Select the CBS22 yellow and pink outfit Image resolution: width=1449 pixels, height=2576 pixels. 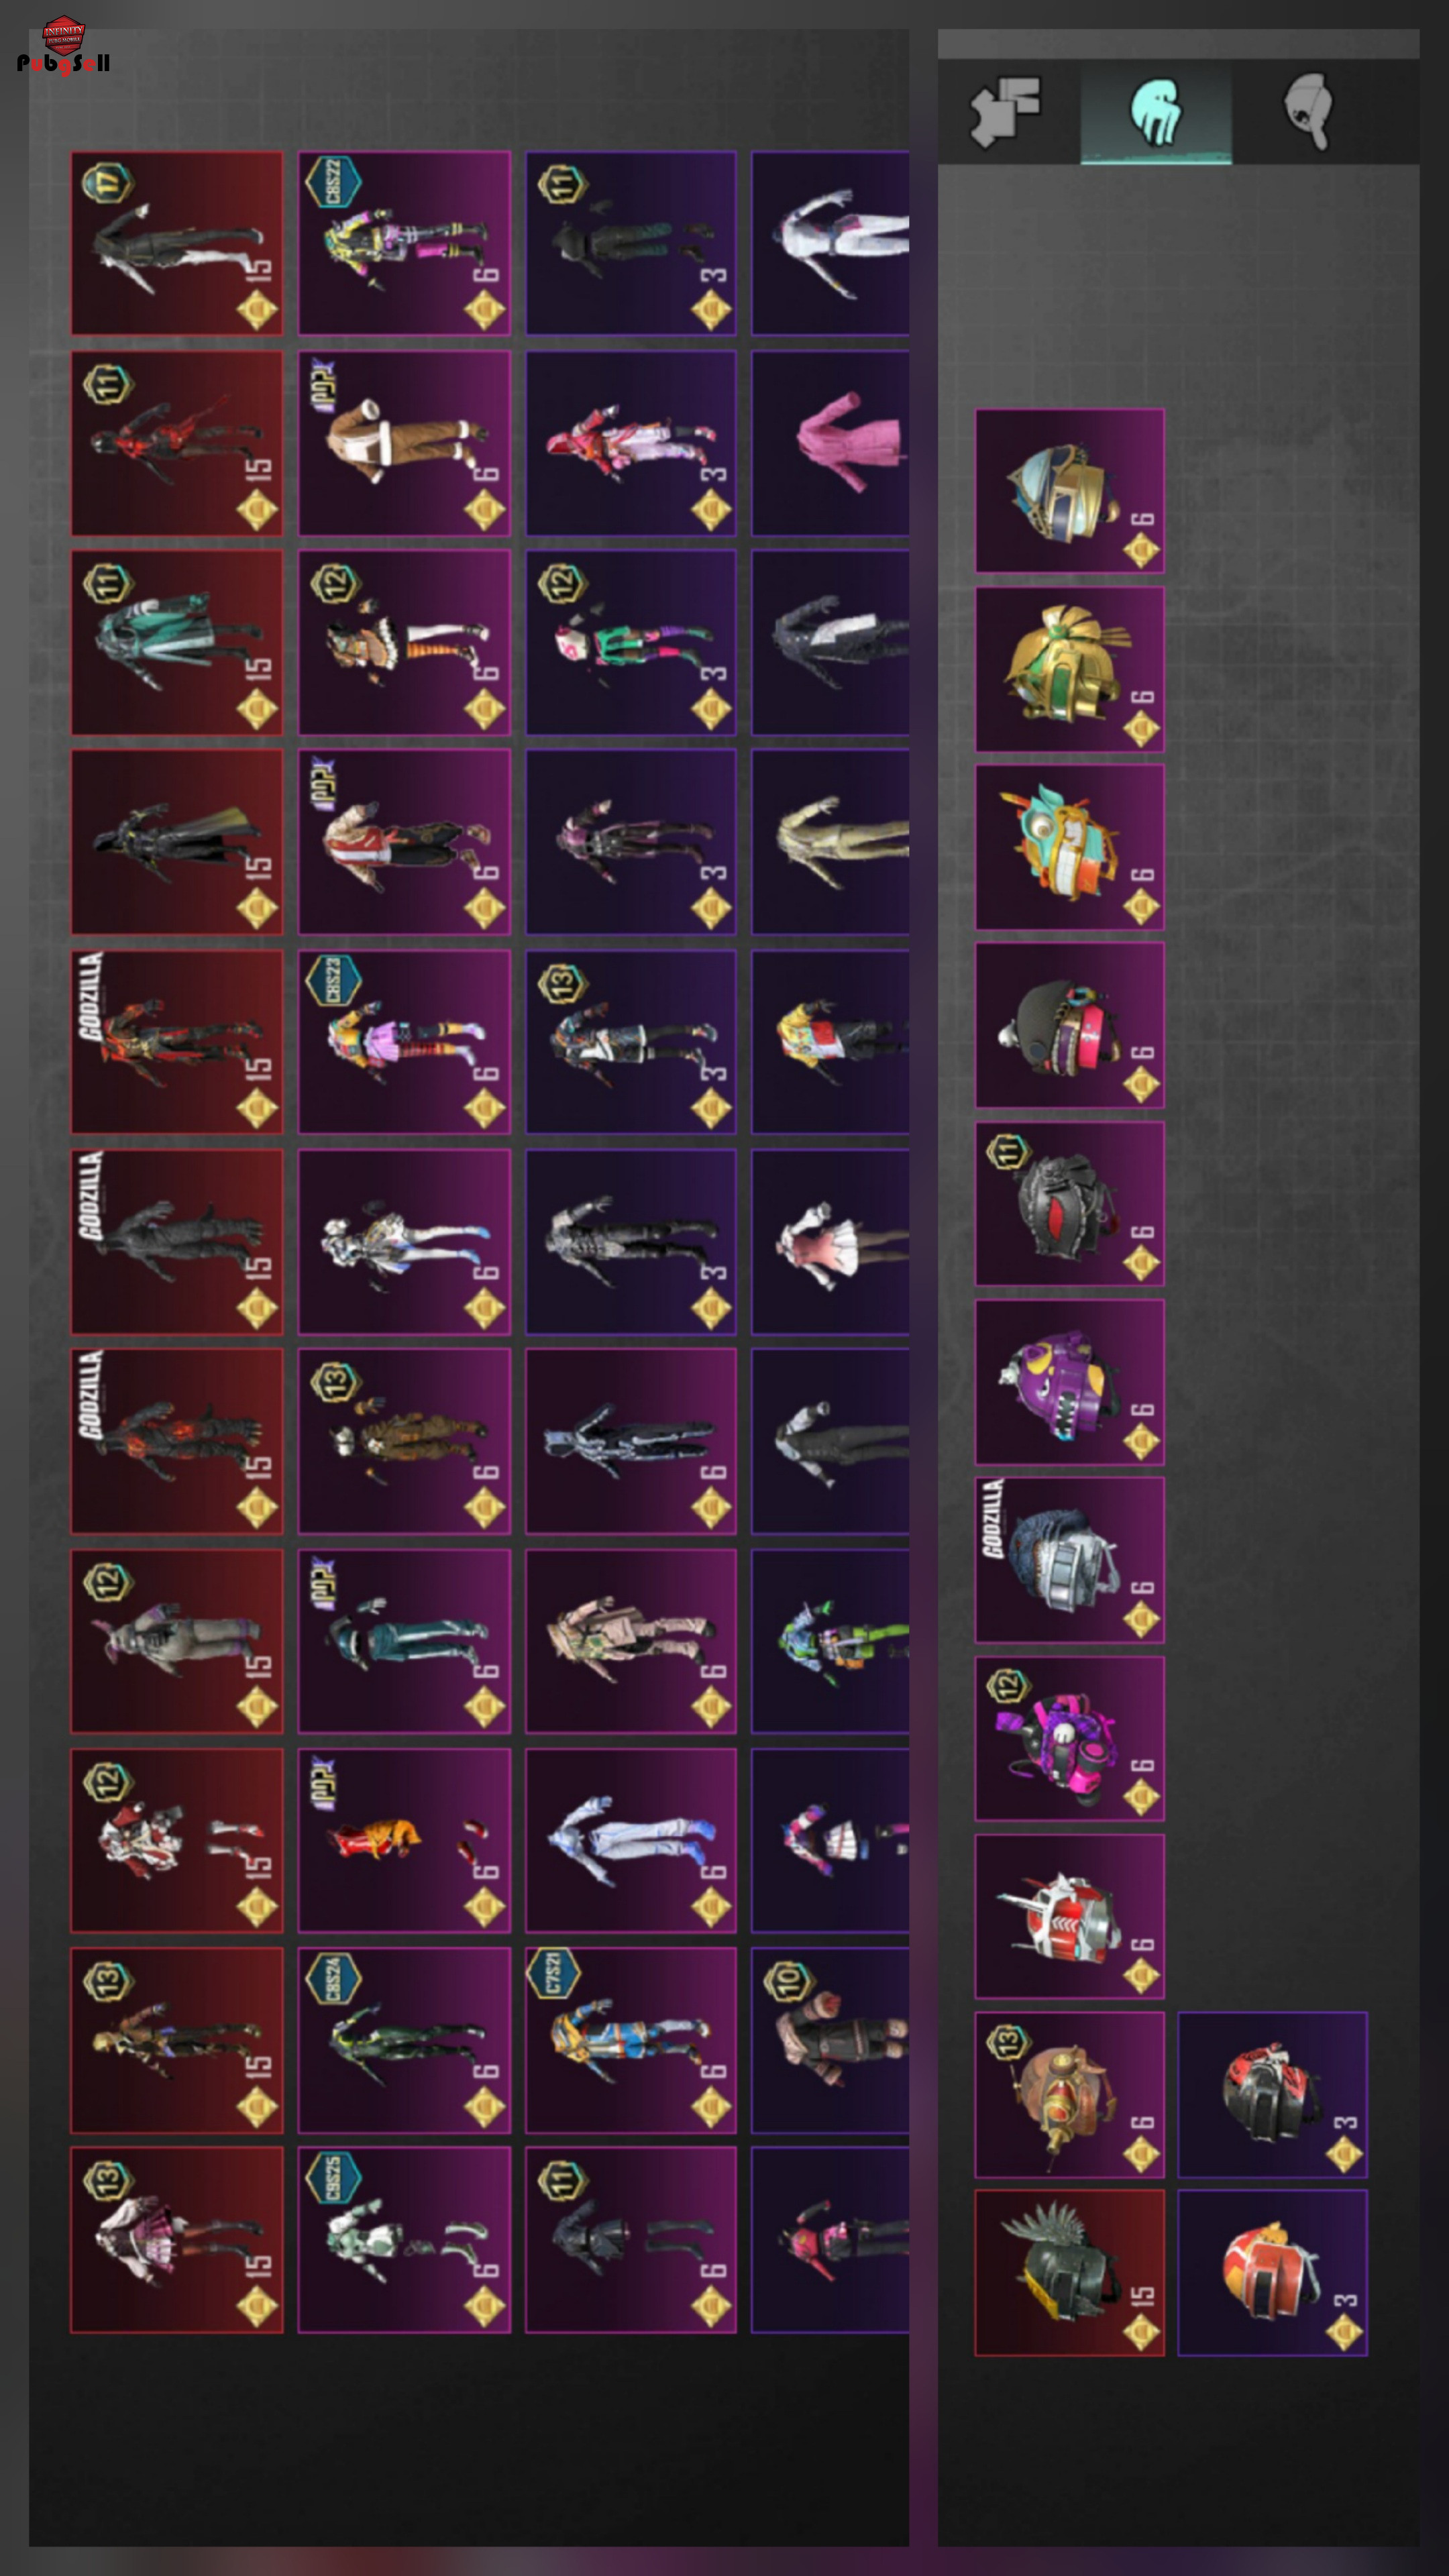coord(404,243)
